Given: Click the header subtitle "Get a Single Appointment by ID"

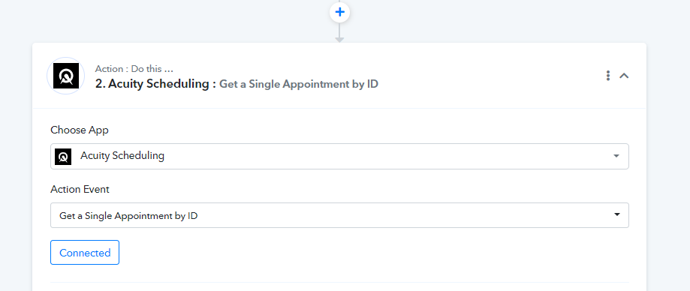Looking at the screenshot, I should [299, 84].
